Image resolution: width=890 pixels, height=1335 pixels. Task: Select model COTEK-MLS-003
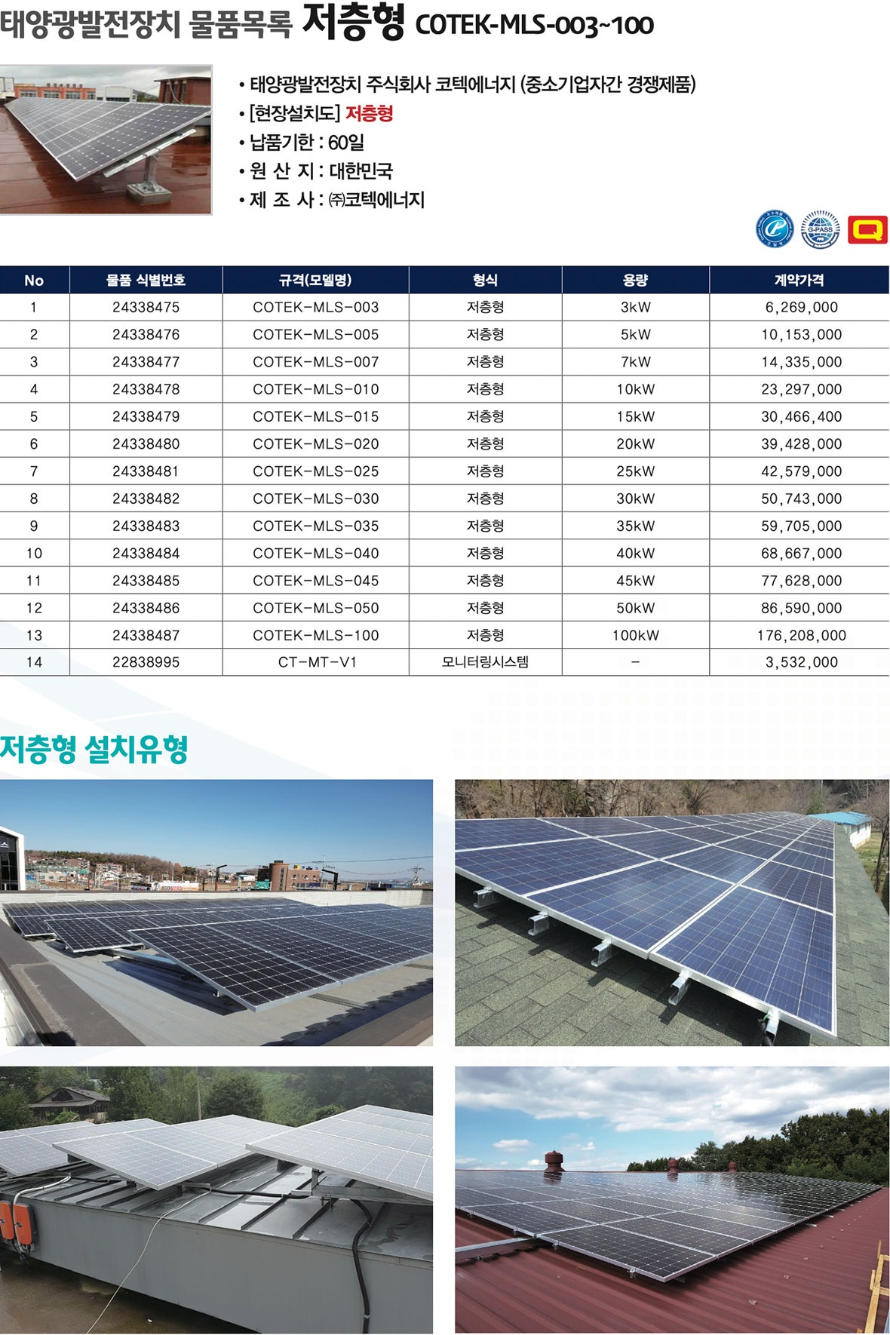[x=316, y=307]
